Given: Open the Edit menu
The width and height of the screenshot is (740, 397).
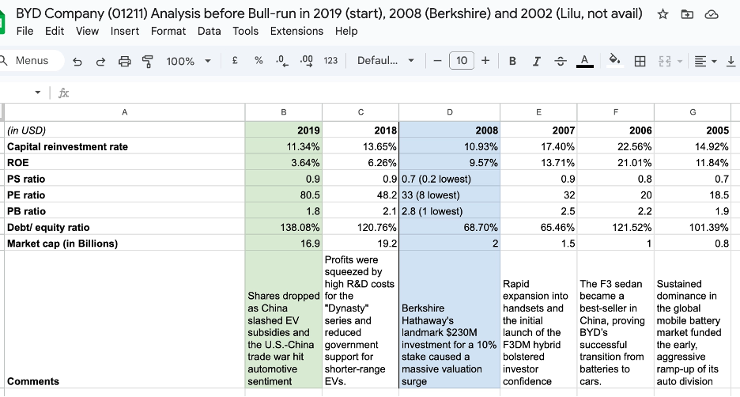Looking at the screenshot, I should pyautogui.click(x=55, y=31).
